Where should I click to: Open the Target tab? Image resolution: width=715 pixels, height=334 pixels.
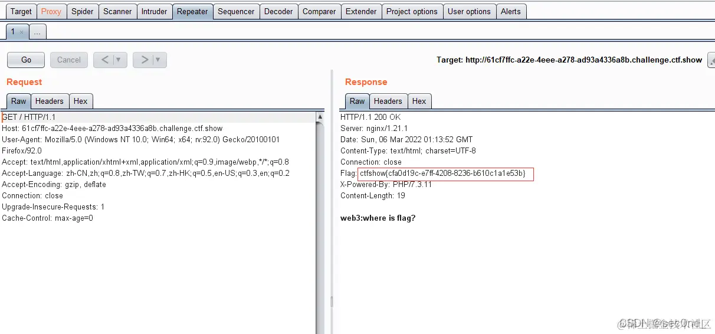(21, 11)
